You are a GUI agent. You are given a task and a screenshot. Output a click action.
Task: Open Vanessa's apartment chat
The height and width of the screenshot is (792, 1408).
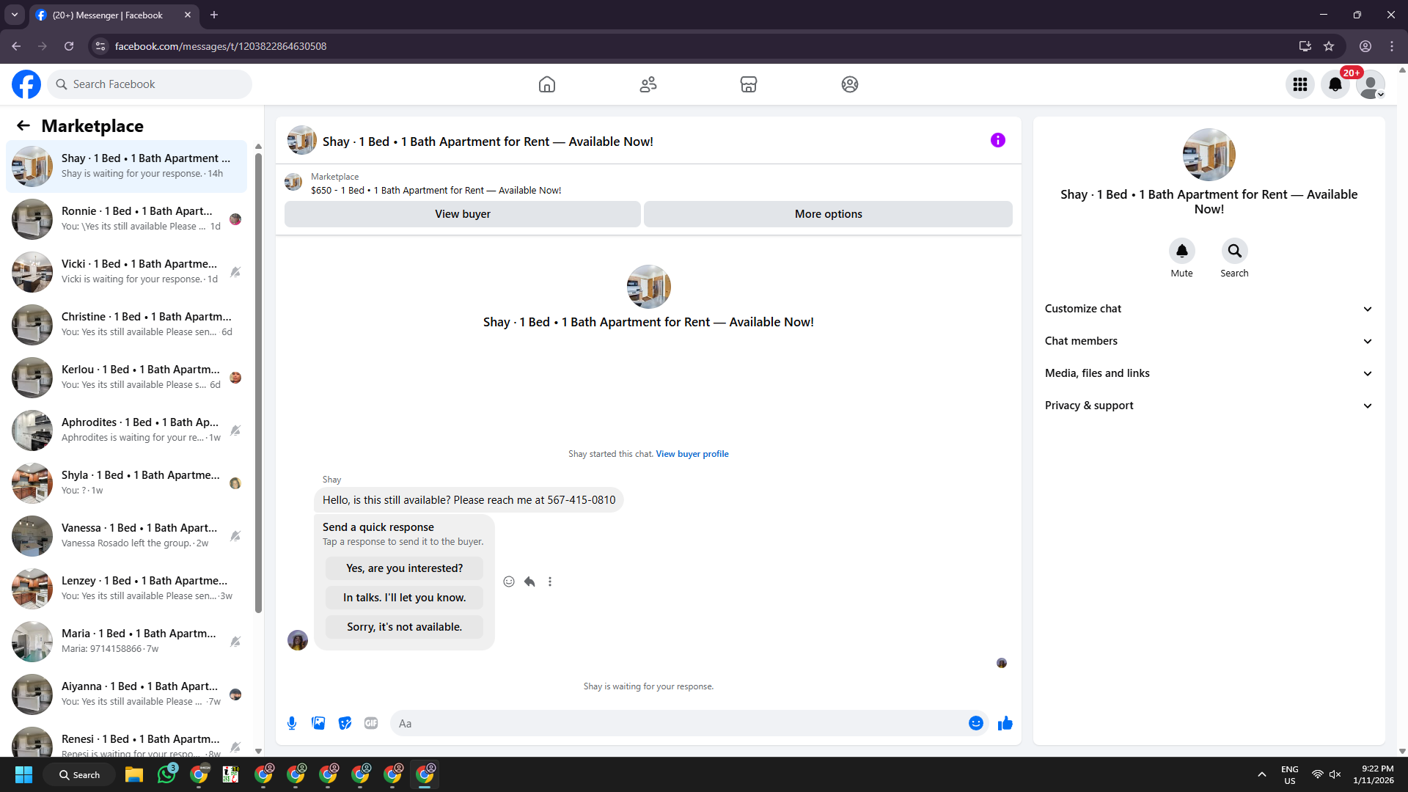pyautogui.click(x=127, y=536)
